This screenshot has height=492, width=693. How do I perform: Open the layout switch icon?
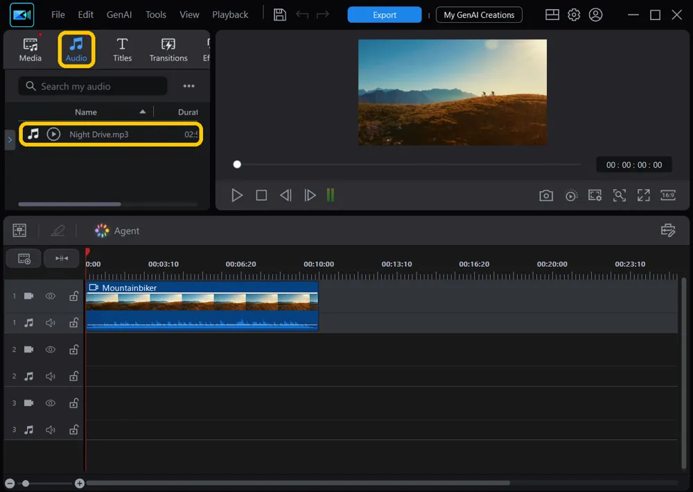552,15
